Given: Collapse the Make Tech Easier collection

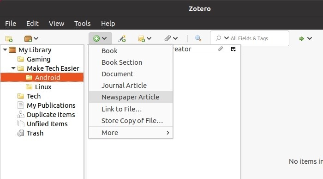Looking at the screenshot, I should (x=13, y=68).
